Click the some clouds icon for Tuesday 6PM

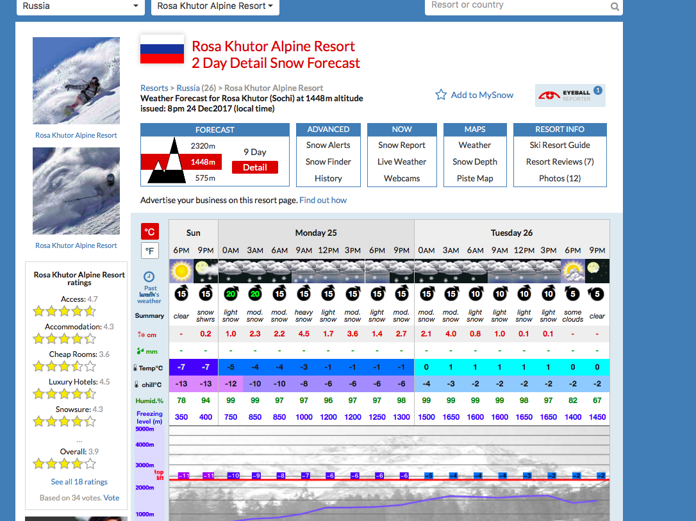click(572, 271)
